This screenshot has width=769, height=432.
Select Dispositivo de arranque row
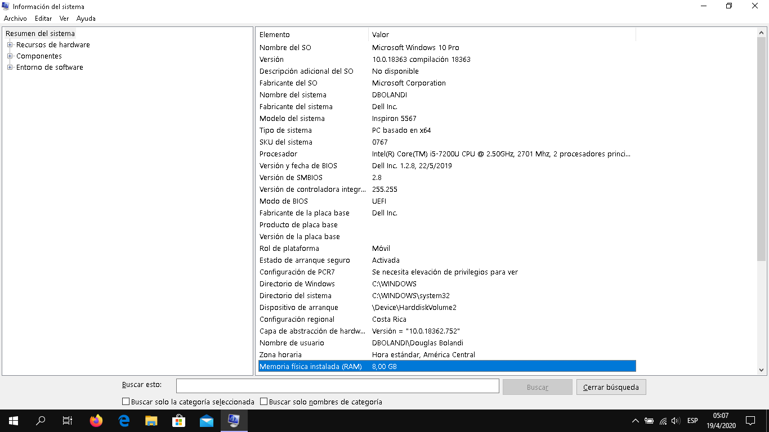pos(447,308)
